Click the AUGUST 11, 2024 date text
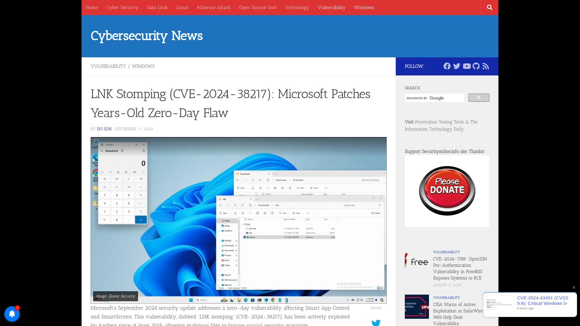Screen dimensions: 580x326 click(447, 285)
